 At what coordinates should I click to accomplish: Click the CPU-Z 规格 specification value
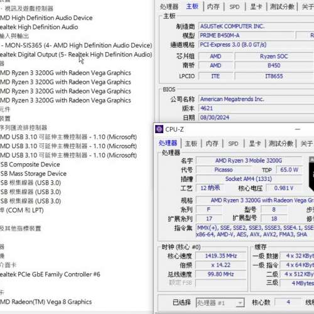click(x=255, y=200)
